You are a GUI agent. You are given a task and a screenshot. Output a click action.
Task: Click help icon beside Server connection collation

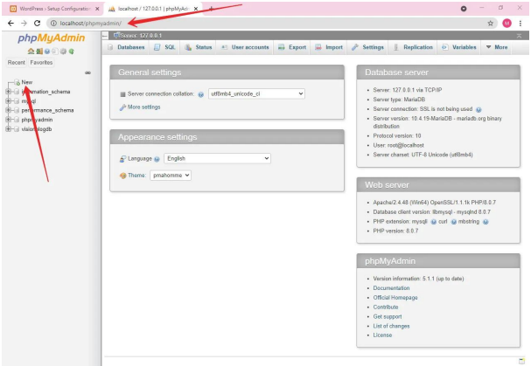pos(201,94)
